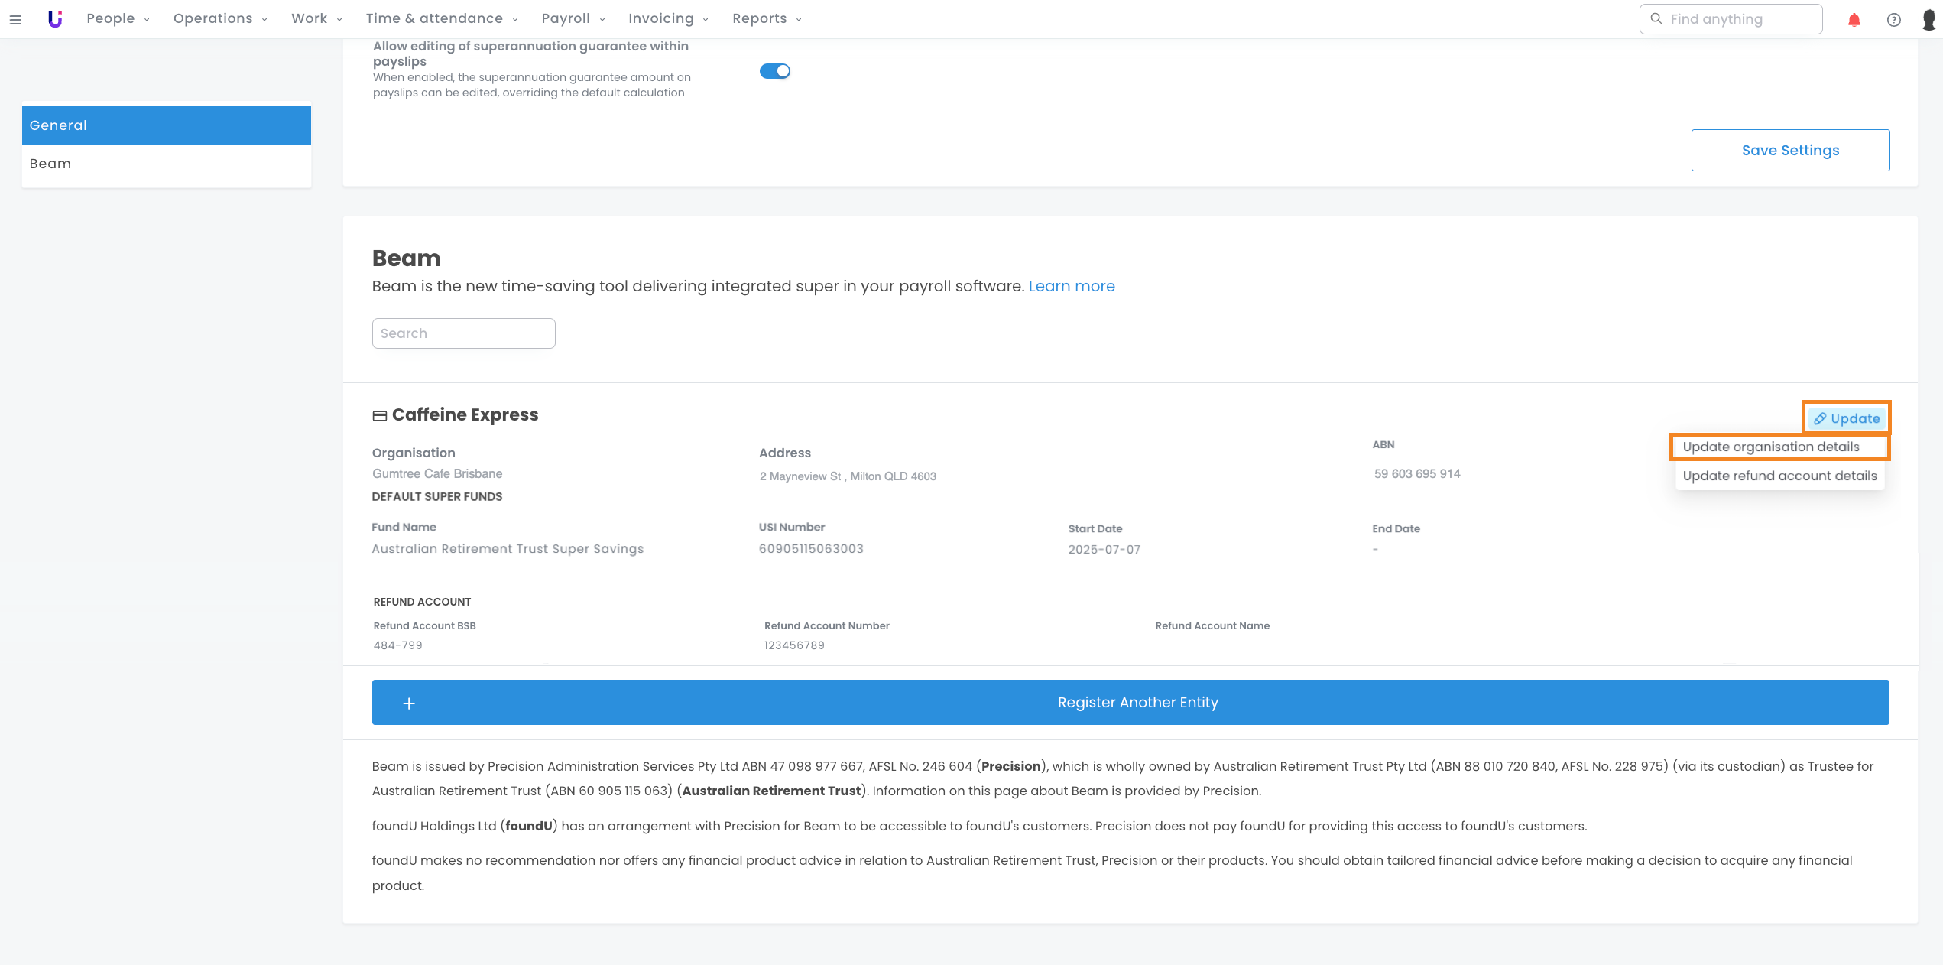The image size is (1943, 965).
Task: Open the user profile avatar
Action: point(1928,19)
